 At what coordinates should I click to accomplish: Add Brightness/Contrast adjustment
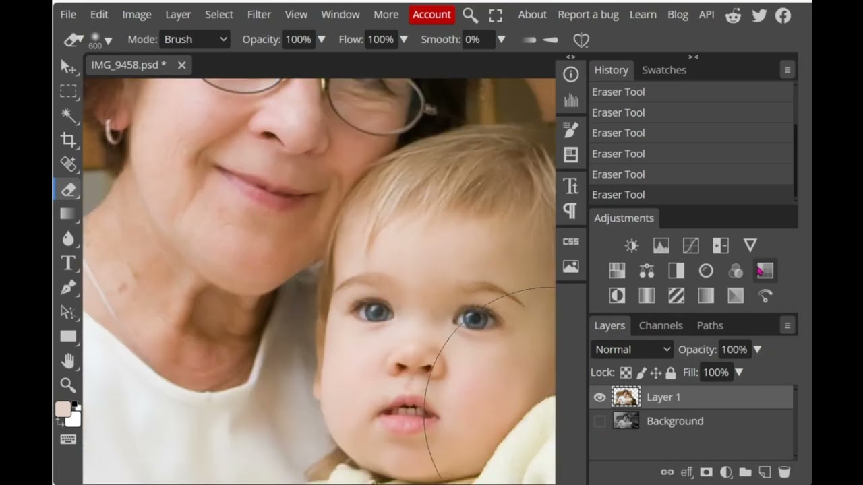pyautogui.click(x=632, y=246)
